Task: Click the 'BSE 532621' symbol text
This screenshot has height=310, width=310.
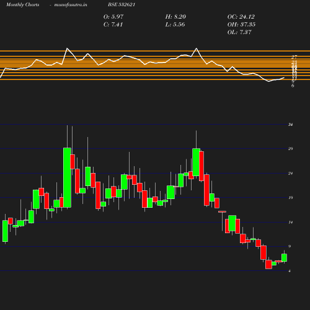Action: [x=122, y=4]
